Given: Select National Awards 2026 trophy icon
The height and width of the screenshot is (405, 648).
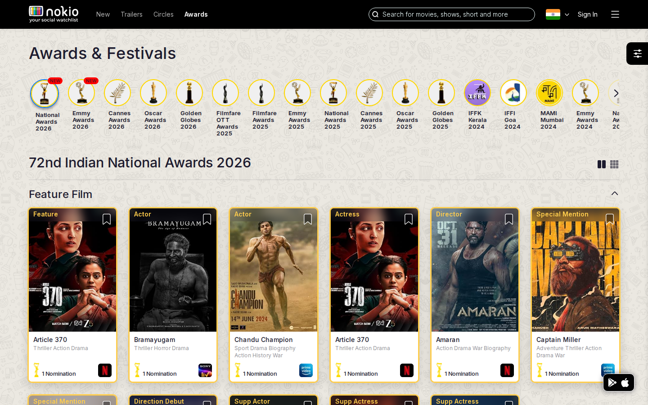Looking at the screenshot, I should (x=45, y=94).
